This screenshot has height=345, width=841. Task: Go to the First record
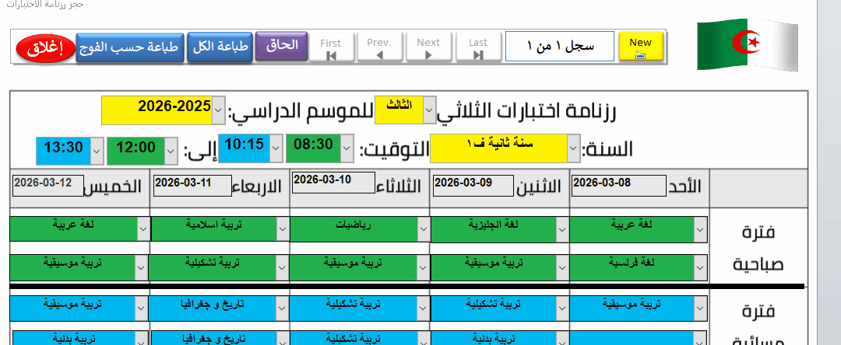click(330, 47)
